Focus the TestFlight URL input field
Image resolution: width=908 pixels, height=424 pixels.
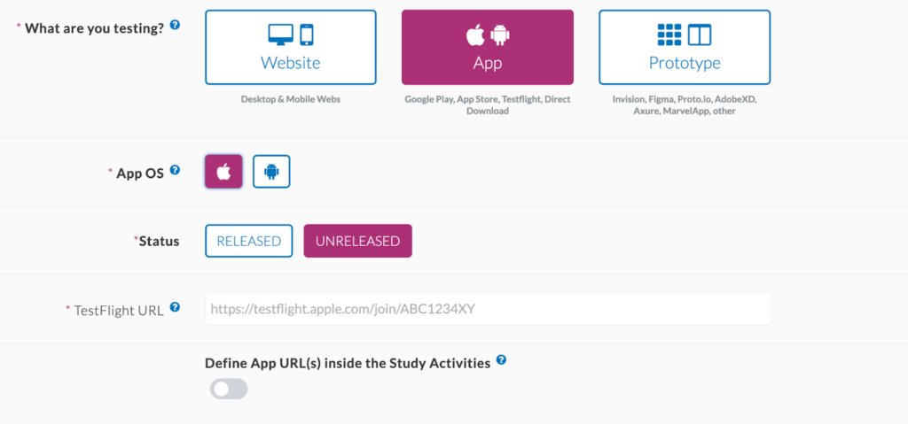coord(488,309)
